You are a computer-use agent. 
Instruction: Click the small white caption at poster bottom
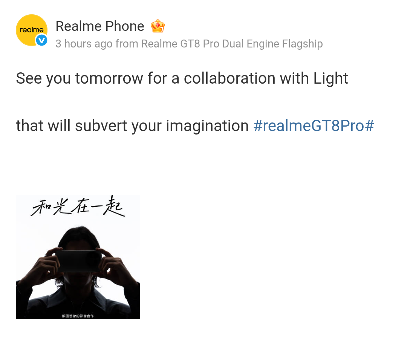point(78,316)
